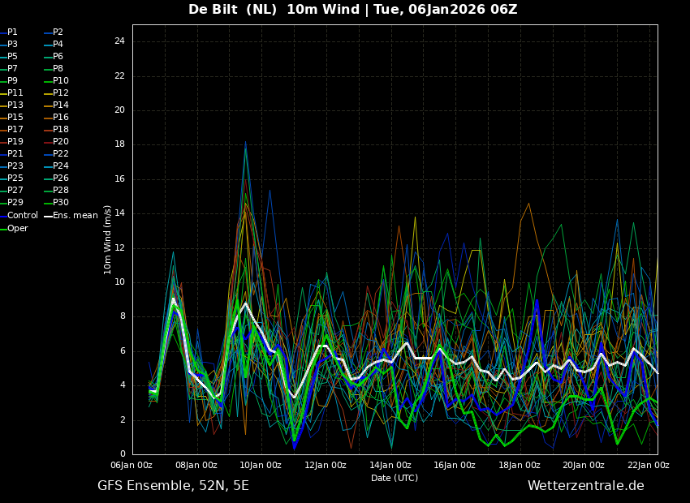Pick legend entry P23
The width and height of the screenshot is (690, 503).
[11, 166]
